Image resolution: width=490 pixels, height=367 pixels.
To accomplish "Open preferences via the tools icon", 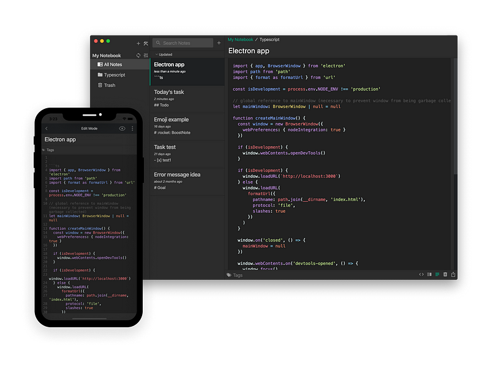I will coord(146,43).
